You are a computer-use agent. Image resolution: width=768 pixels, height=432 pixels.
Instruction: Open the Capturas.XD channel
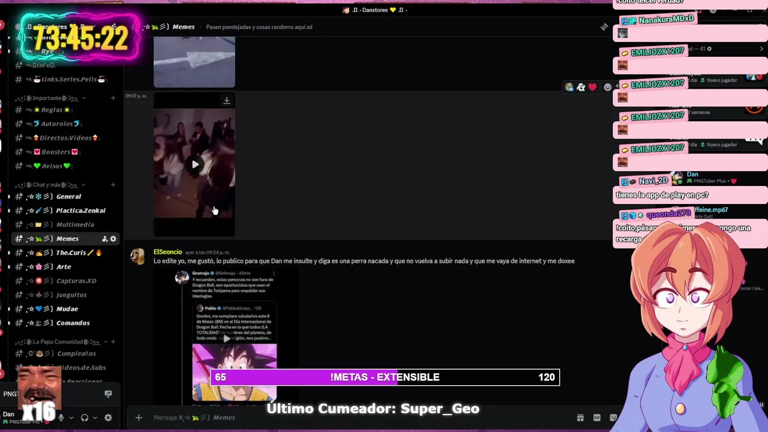coord(66,281)
